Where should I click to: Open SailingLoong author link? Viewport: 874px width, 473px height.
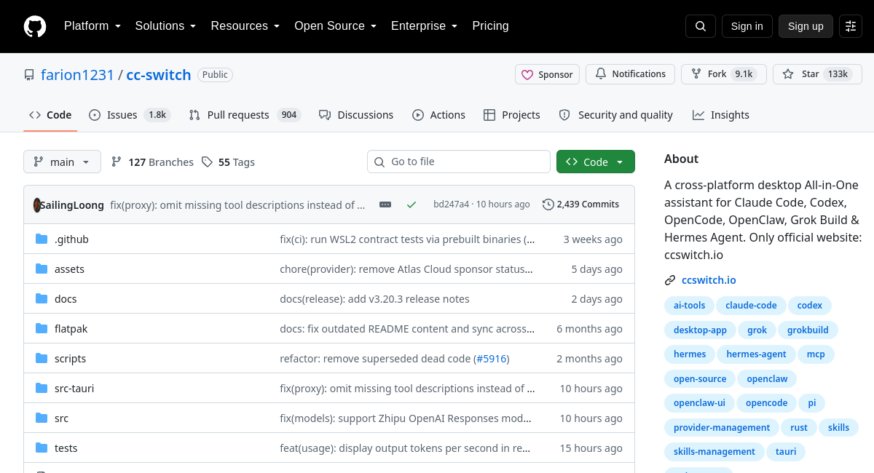click(x=72, y=205)
